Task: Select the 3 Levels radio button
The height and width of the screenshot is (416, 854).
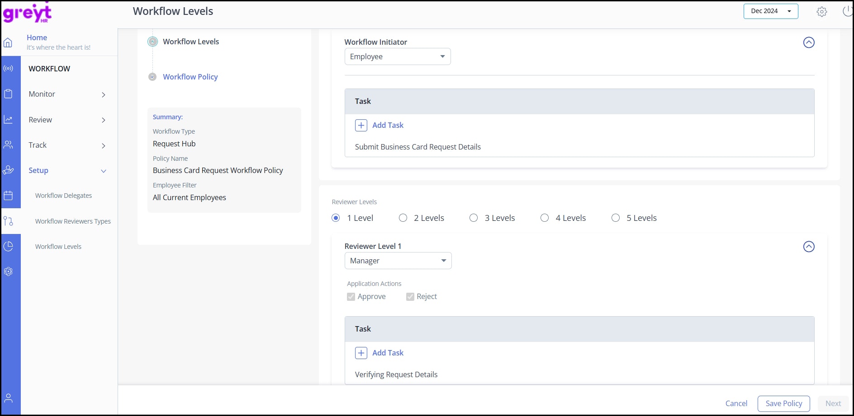Action: click(x=474, y=218)
